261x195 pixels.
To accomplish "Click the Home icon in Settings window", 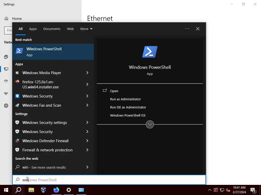I will [6, 18].
